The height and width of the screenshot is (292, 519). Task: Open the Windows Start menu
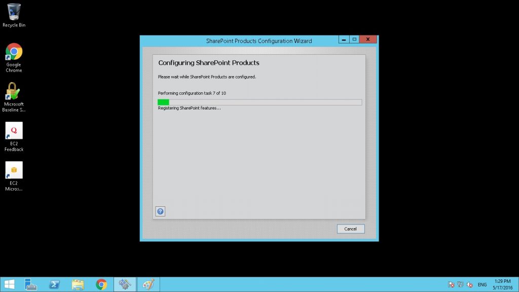click(x=9, y=284)
